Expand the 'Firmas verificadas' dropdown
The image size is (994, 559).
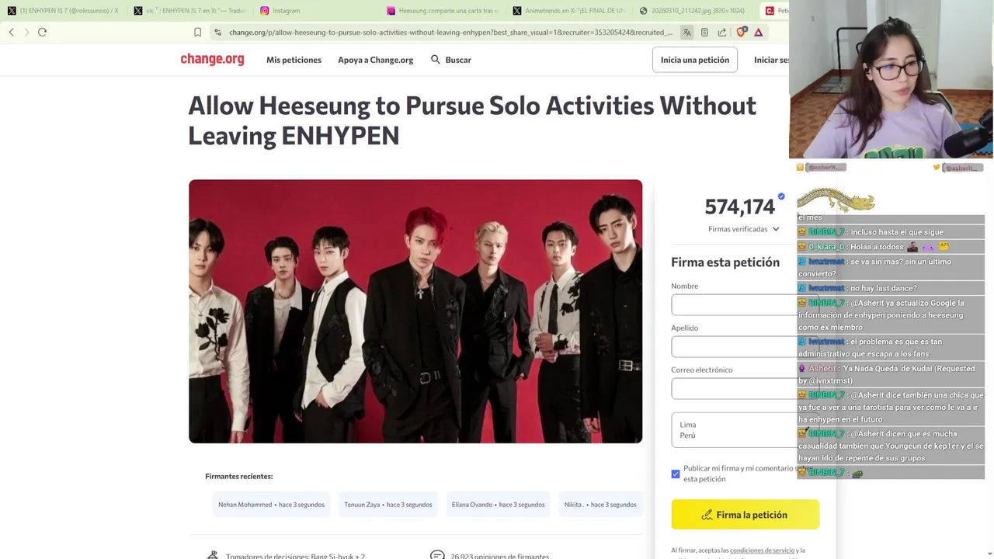(x=743, y=229)
